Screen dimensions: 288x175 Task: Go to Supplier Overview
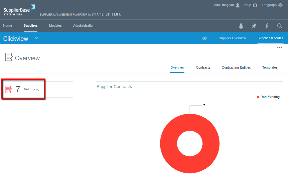tap(232, 38)
